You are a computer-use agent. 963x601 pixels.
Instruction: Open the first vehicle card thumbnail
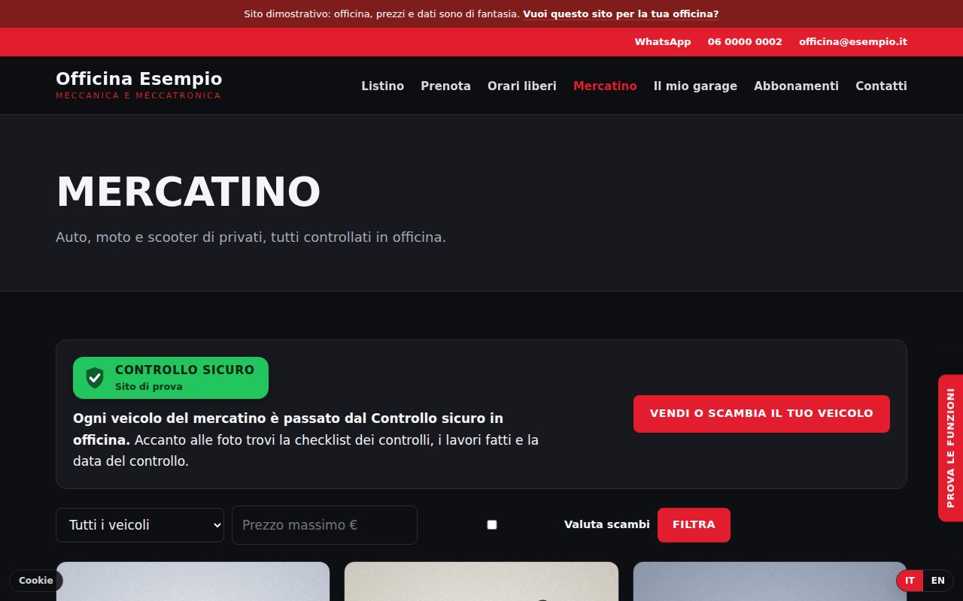[x=193, y=581]
